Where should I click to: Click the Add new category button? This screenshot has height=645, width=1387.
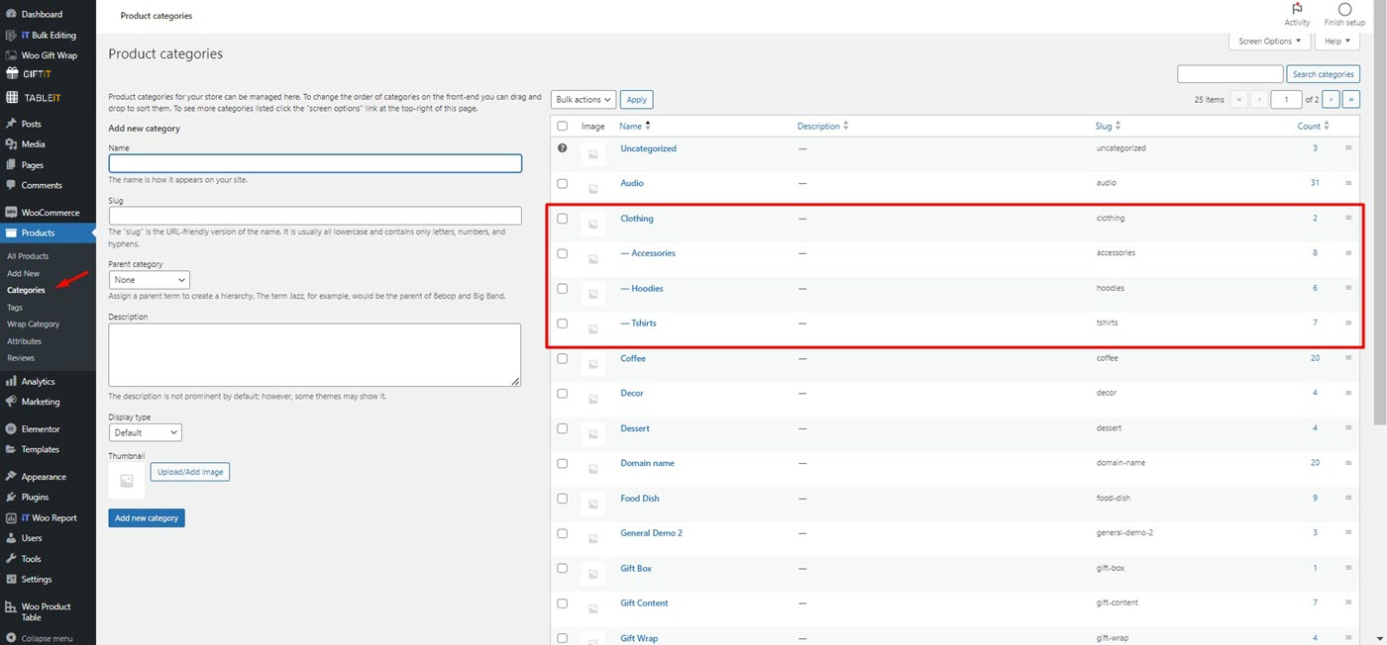tap(147, 517)
